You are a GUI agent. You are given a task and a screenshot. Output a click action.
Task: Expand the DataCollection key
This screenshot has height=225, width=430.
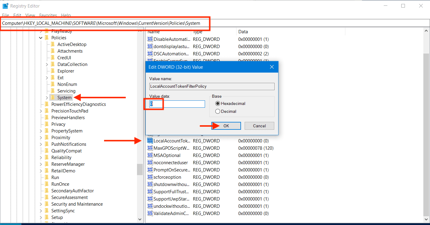point(47,64)
